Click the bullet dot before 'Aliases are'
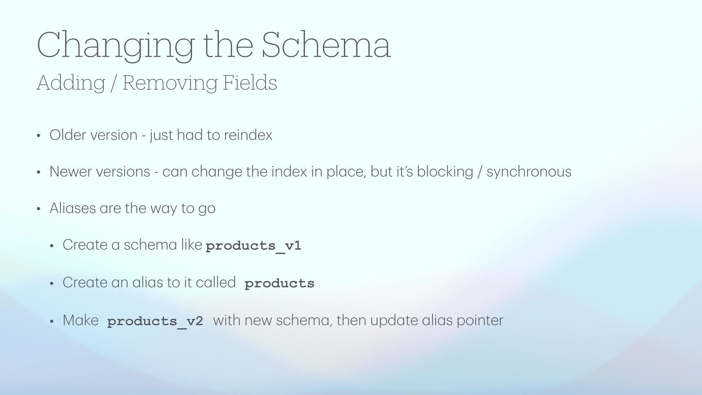 coord(38,209)
